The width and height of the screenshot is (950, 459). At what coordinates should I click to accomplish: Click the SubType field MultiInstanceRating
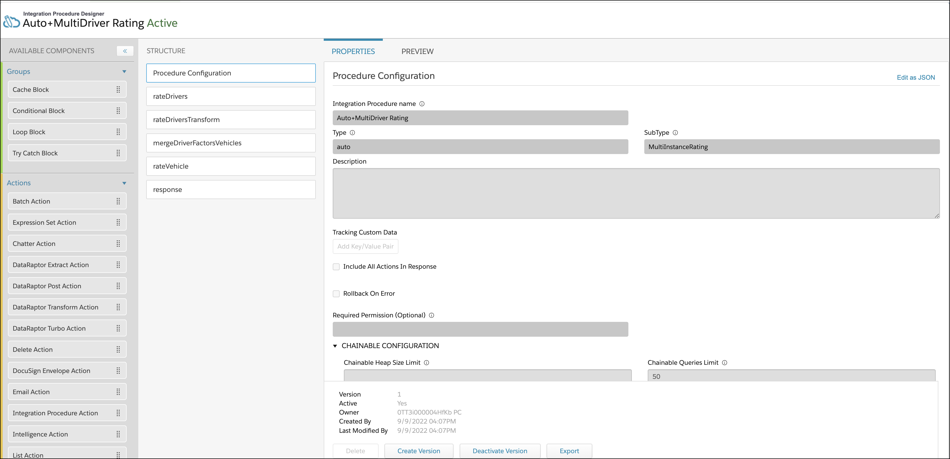pyautogui.click(x=792, y=147)
